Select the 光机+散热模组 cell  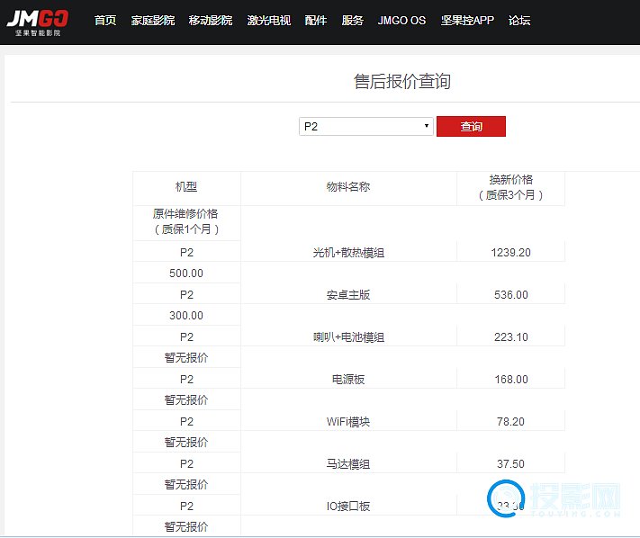348,253
